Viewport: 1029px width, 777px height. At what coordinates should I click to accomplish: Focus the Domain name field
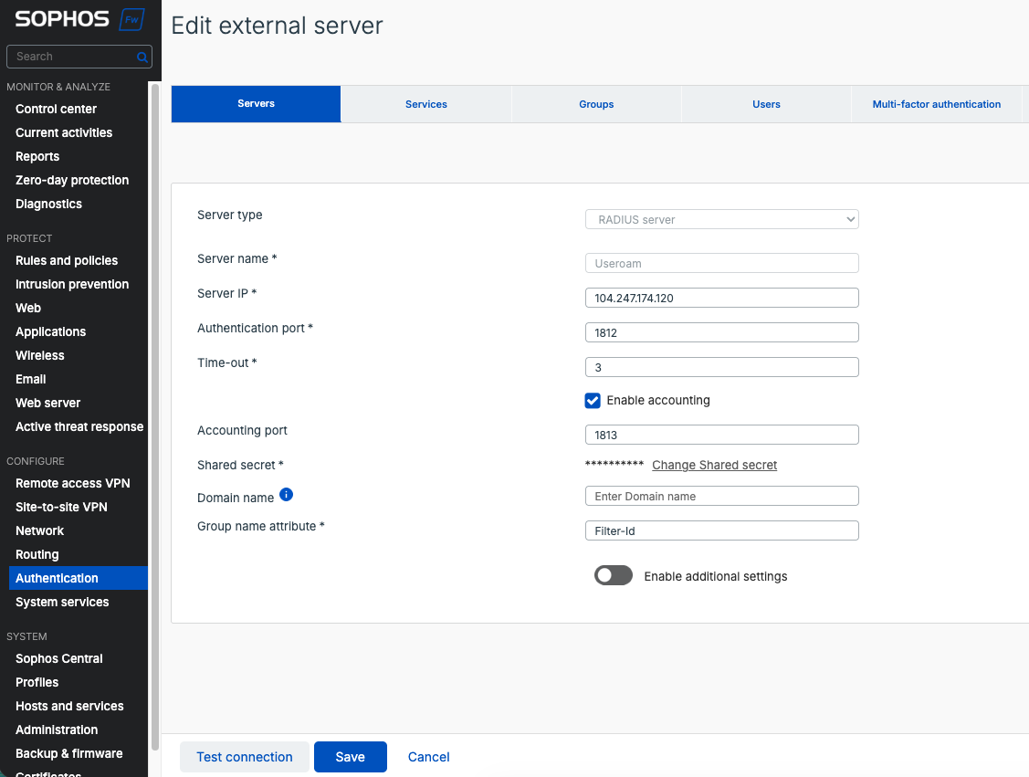(x=722, y=496)
